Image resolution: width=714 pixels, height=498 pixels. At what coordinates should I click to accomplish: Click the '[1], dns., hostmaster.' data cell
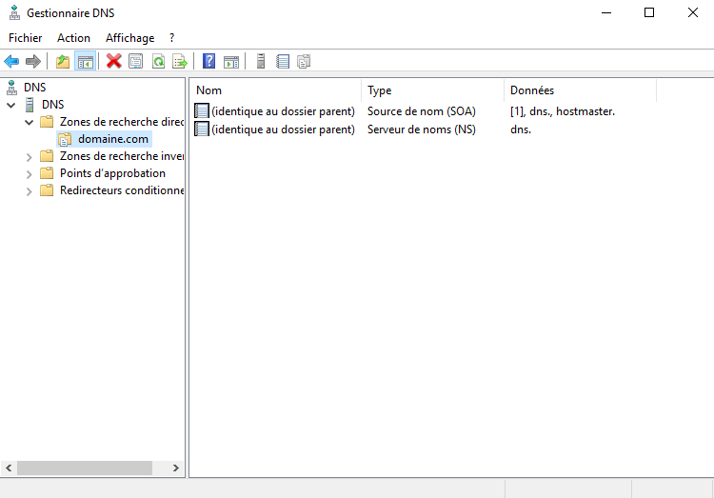point(563,111)
